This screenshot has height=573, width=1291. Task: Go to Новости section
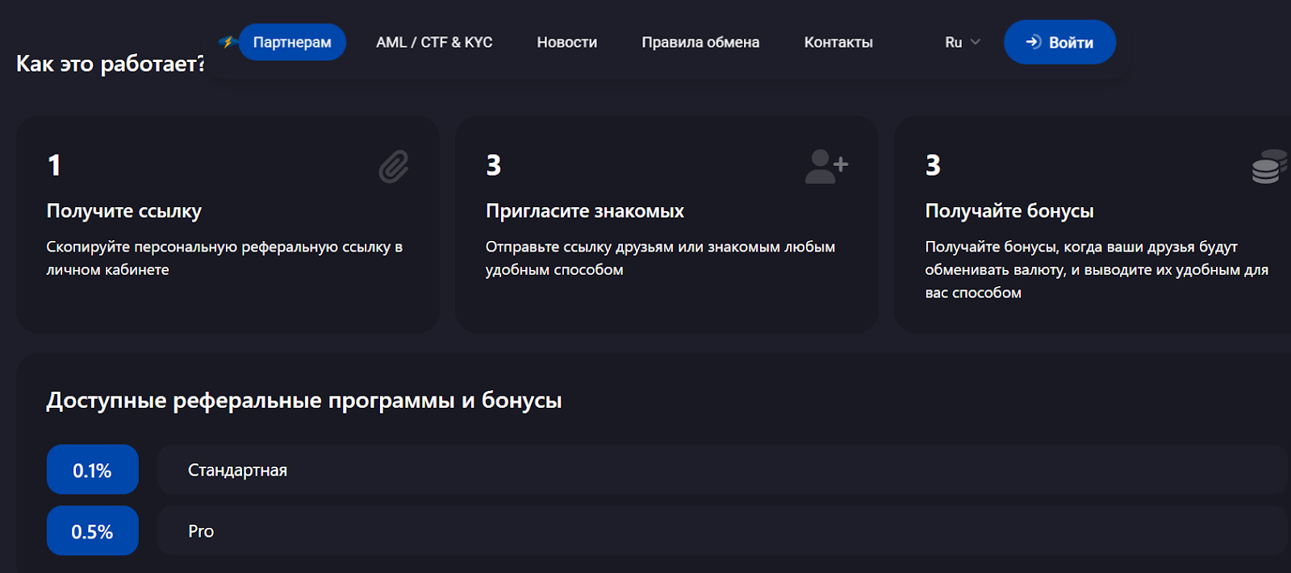[x=567, y=42]
